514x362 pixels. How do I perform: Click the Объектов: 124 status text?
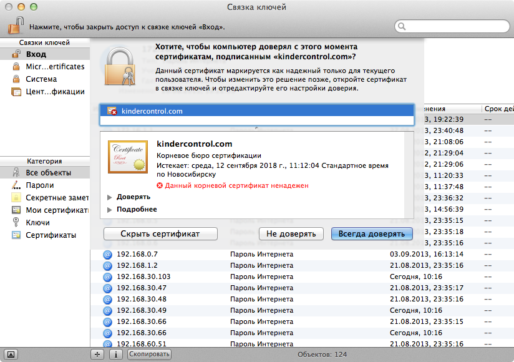tap(322, 355)
